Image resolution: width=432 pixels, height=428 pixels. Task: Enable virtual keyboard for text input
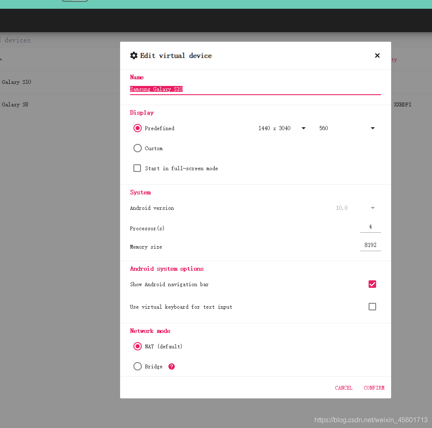(x=372, y=307)
